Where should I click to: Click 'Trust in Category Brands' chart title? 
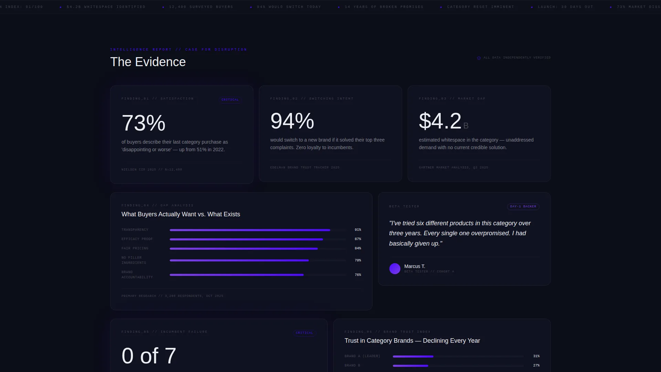412,341
